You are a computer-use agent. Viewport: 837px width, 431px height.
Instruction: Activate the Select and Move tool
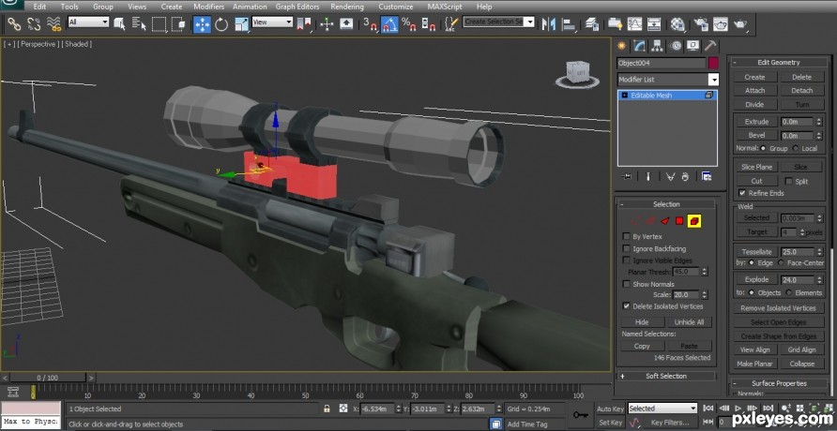202,23
